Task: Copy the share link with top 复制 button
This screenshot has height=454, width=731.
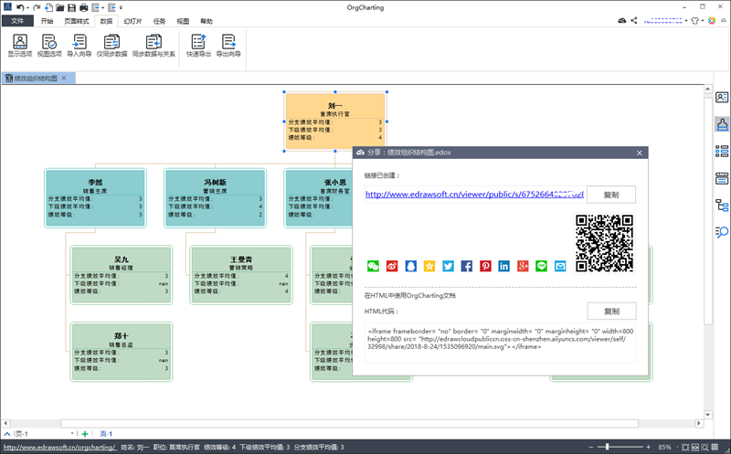Action: pos(611,195)
